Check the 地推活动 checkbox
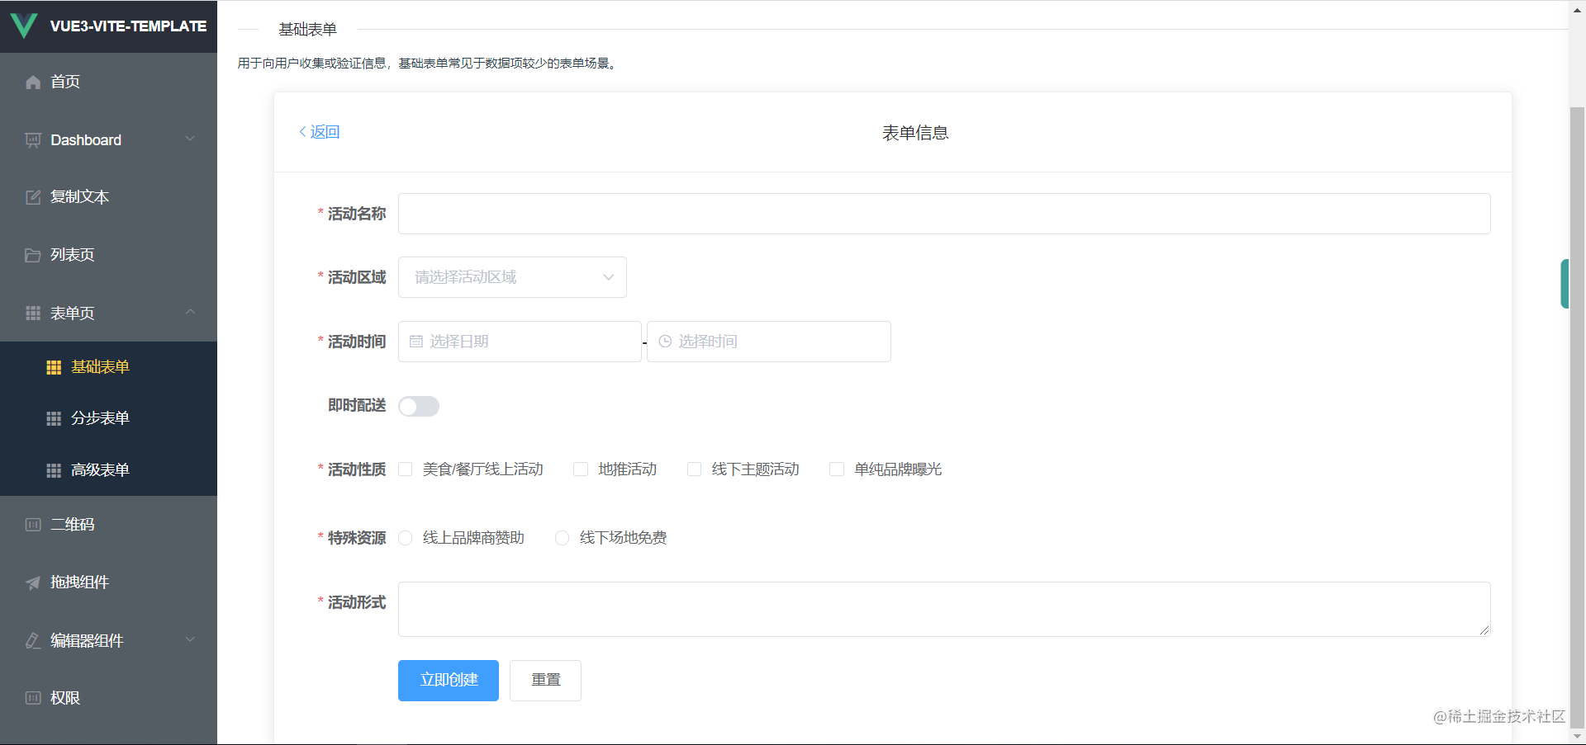The height and width of the screenshot is (745, 1586). click(x=581, y=469)
